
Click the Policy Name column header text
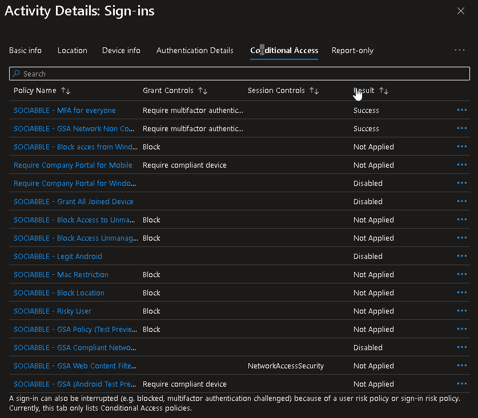point(35,91)
